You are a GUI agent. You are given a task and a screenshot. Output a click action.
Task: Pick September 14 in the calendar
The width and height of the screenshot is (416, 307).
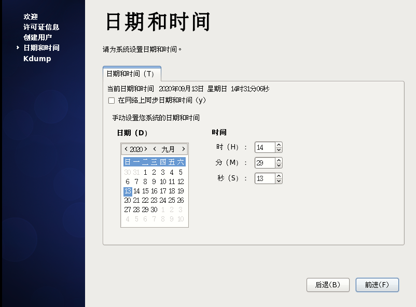pyautogui.click(x=136, y=191)
